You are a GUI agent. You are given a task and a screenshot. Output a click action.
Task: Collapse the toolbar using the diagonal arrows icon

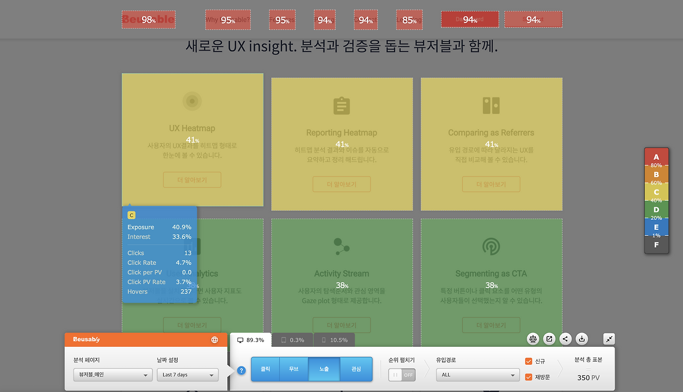point(609,339)
